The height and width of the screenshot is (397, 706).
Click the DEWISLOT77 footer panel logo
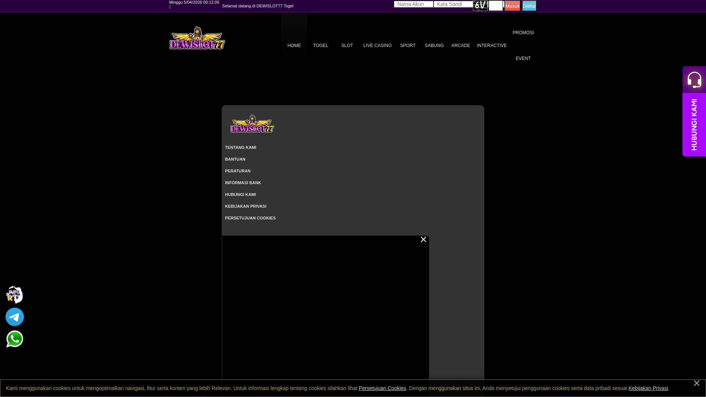(252, 124)
